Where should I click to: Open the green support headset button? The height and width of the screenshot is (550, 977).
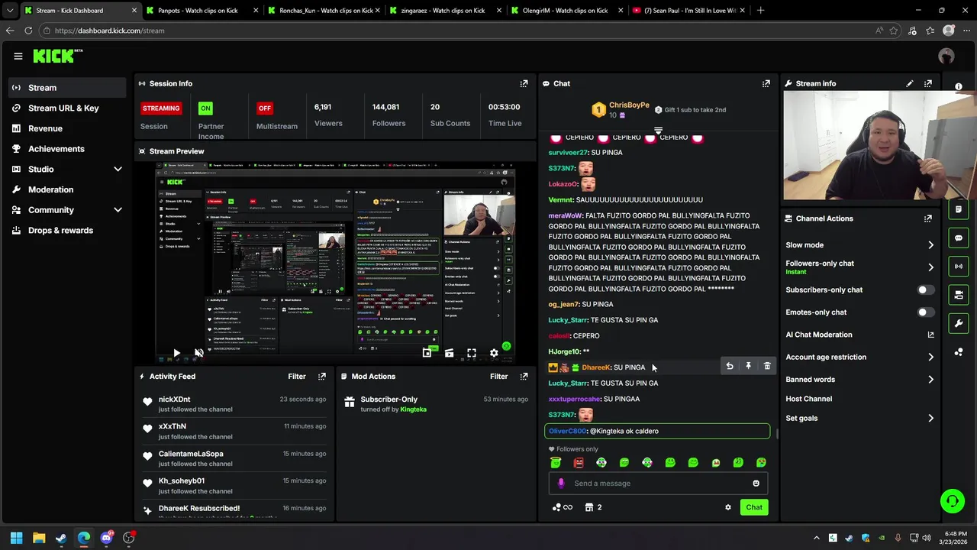[x=952, y=501]
